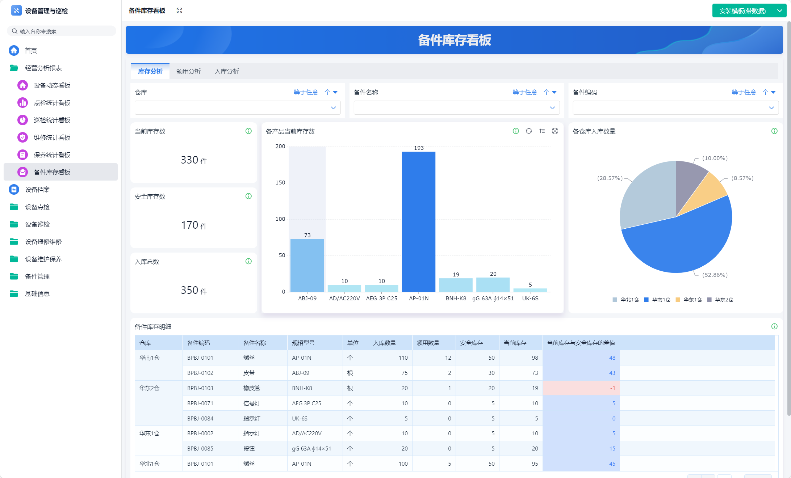Open the 仓库 filter dropdown box
Image resolution: width=791 pixels, height=478 pixels.
[x=237, y=108]
